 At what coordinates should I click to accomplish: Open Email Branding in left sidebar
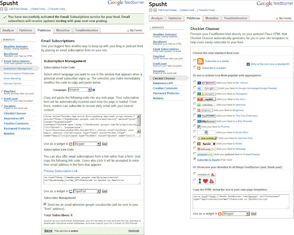(12, 78)
